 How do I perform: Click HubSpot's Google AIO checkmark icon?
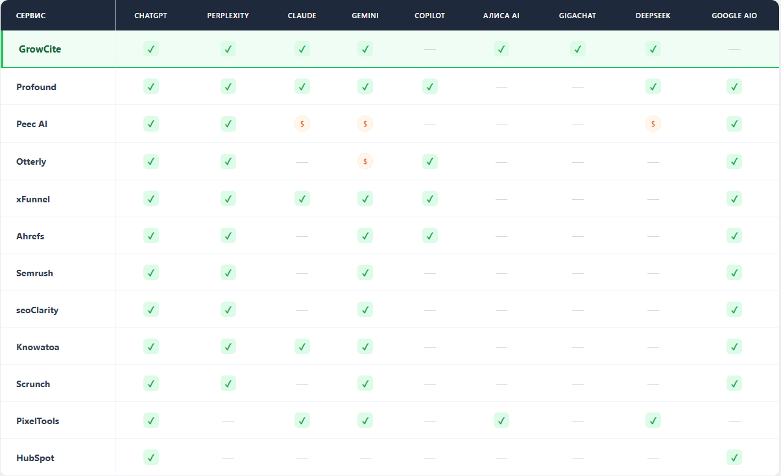(734, 457)
